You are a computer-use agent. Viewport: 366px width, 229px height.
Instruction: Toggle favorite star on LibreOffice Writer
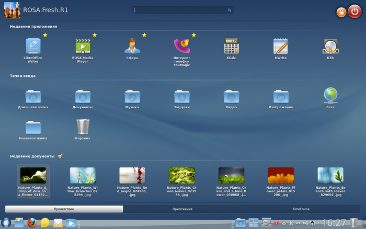coord(45,35)
